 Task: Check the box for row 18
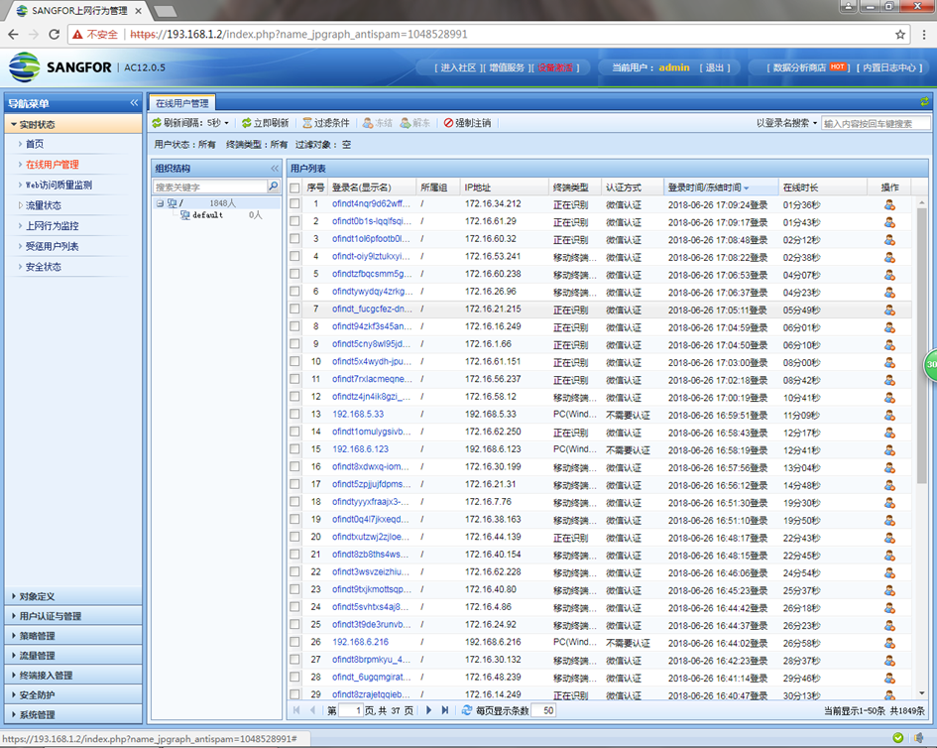294,502
